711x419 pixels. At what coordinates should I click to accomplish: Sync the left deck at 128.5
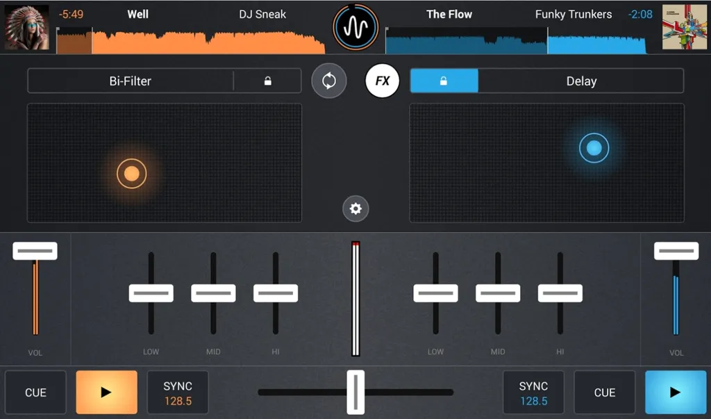click(178, 392)
